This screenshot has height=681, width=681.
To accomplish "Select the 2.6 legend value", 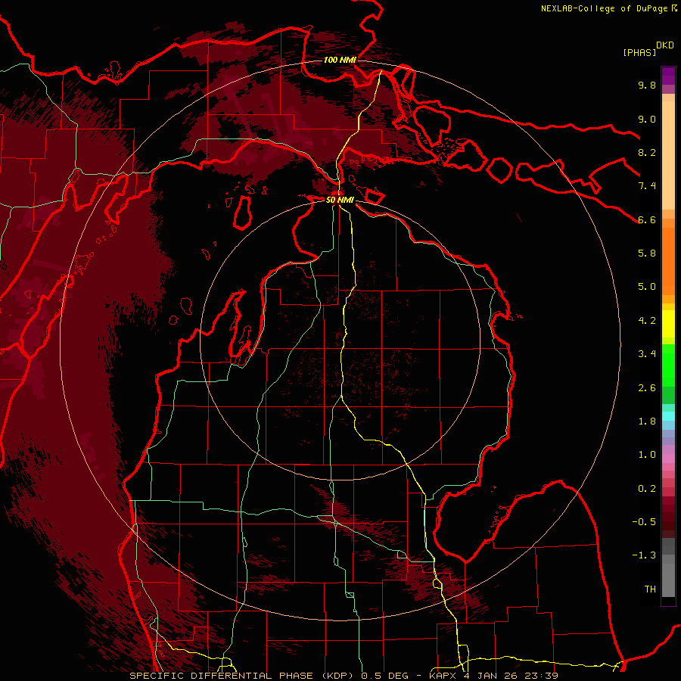I will click(x=647, y=388).
